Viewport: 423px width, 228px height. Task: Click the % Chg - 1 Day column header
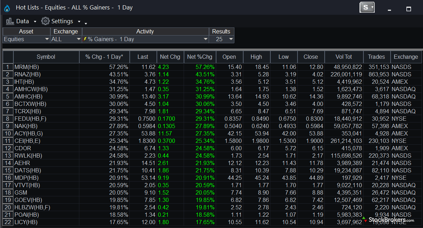pos(104,57)
